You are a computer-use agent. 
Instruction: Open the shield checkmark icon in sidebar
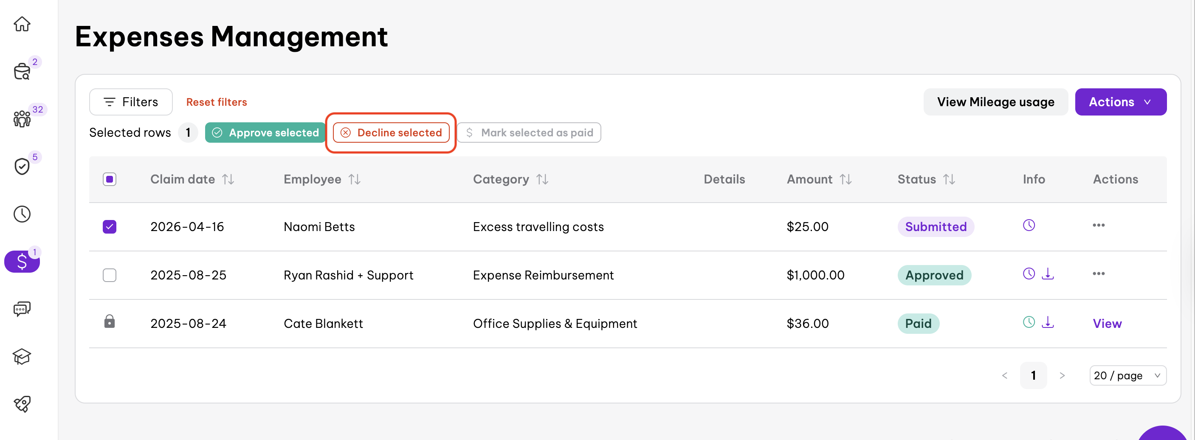point(22,166)
